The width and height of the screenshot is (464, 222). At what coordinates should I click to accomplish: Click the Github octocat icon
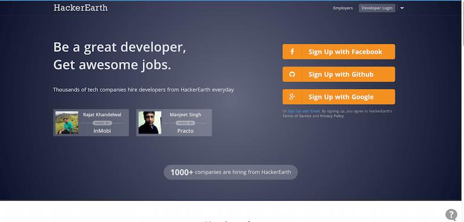tap(292, 75)
